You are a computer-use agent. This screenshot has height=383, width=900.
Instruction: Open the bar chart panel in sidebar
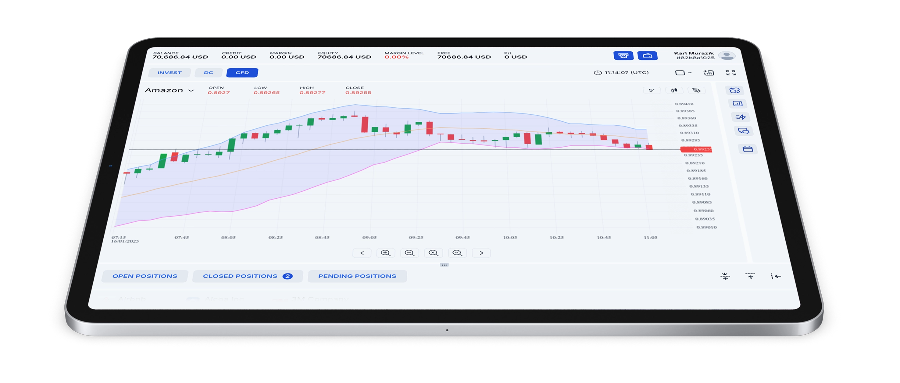[x=737, y=103]
